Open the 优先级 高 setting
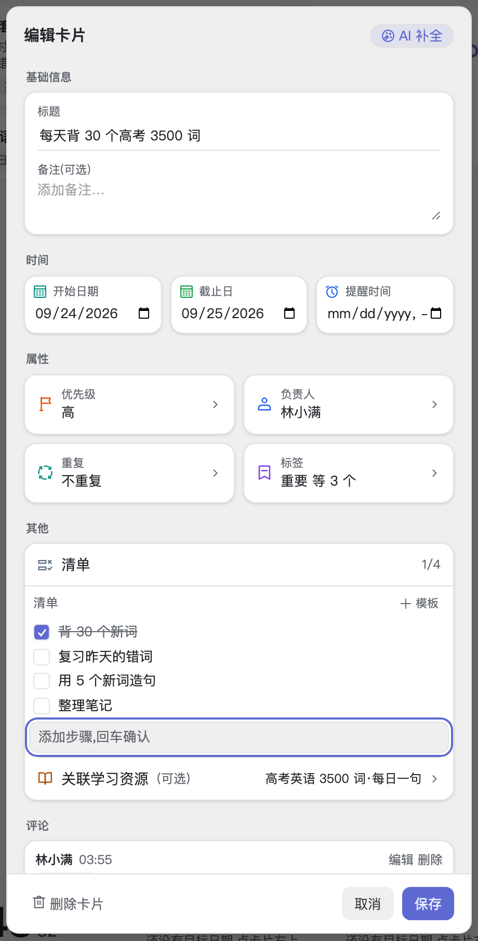Image resolution: width=478 pixels, height=941 pixels. 129,404
